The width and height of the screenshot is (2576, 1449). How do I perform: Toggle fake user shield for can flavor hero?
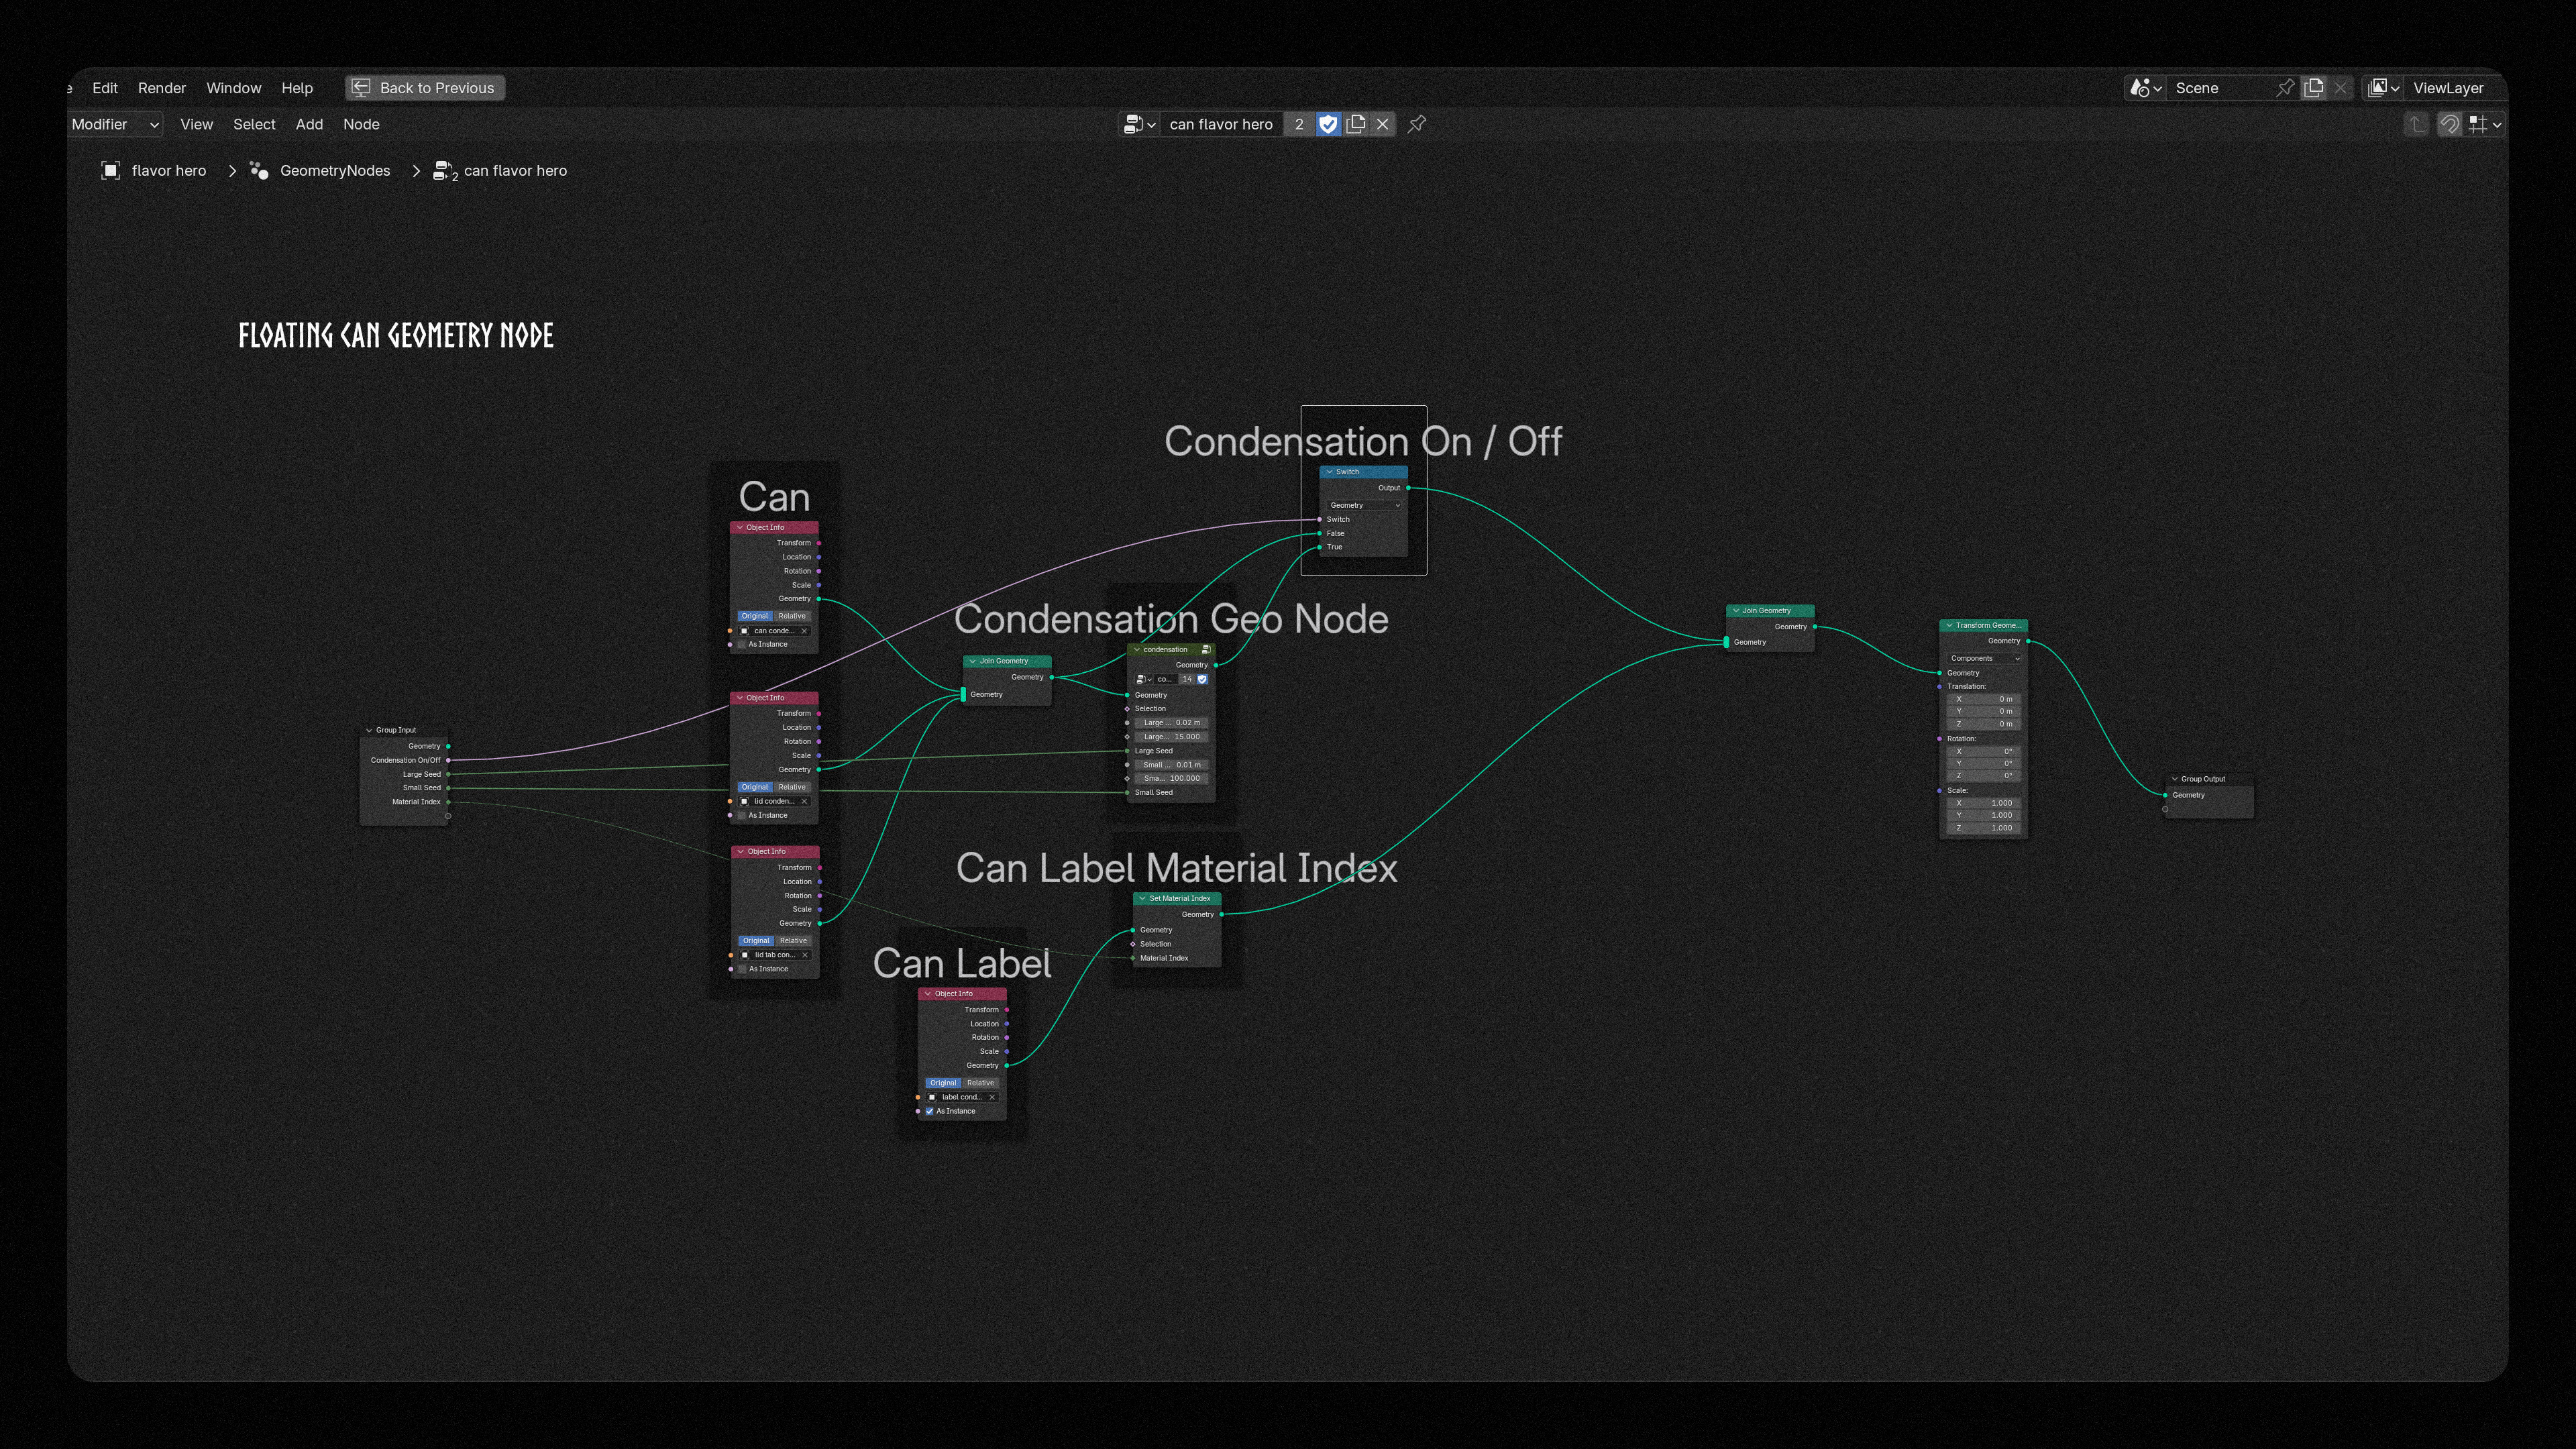pos(1328,124)
